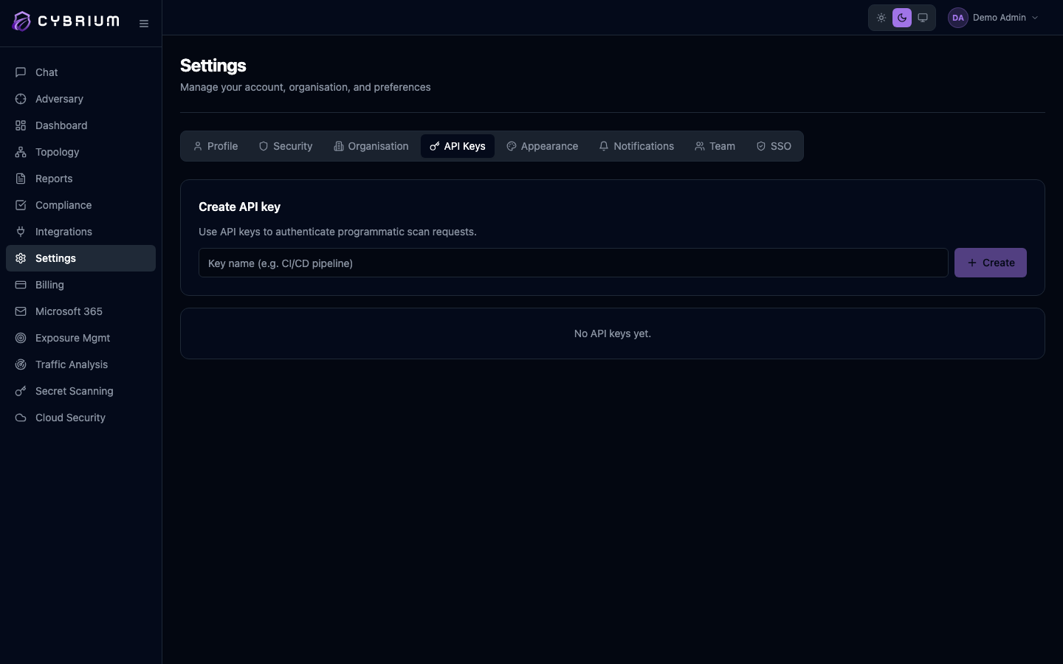Click the 'No API keys yet.' message
The image size is (1063, 664).
pyautogui.click(x=613, y=333)
